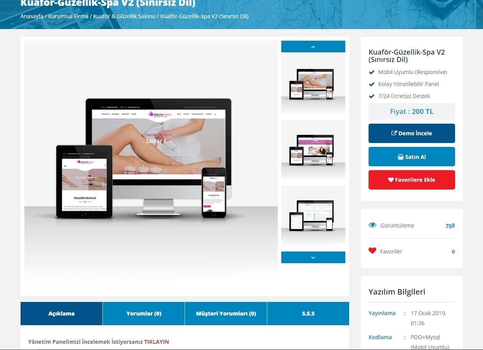
Task: Select the third preview thumbnail showing admin panel
Action: point(313,216)
